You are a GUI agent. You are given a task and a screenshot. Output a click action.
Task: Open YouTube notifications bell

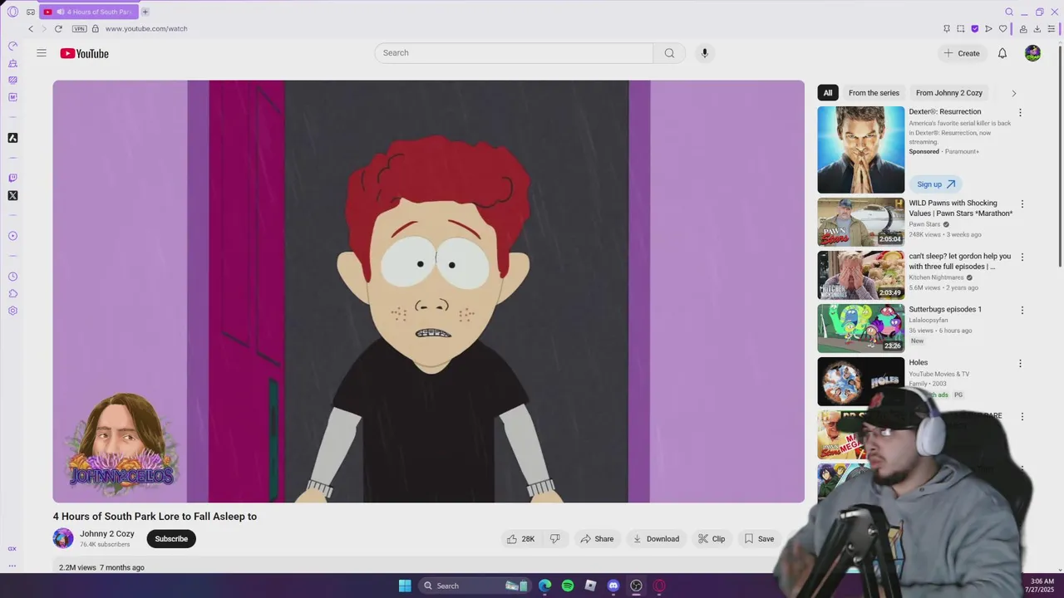[x=1002, y=53]
